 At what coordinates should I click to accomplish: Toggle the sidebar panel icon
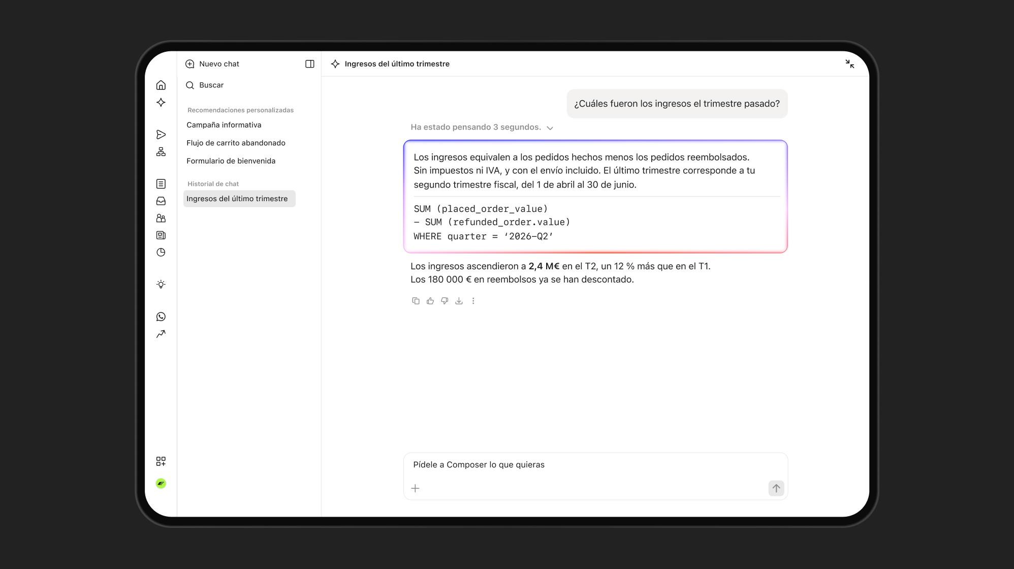(310, 64)
